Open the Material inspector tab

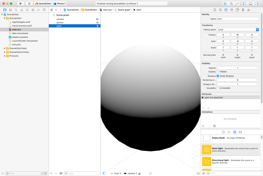[x=237, y=10]
